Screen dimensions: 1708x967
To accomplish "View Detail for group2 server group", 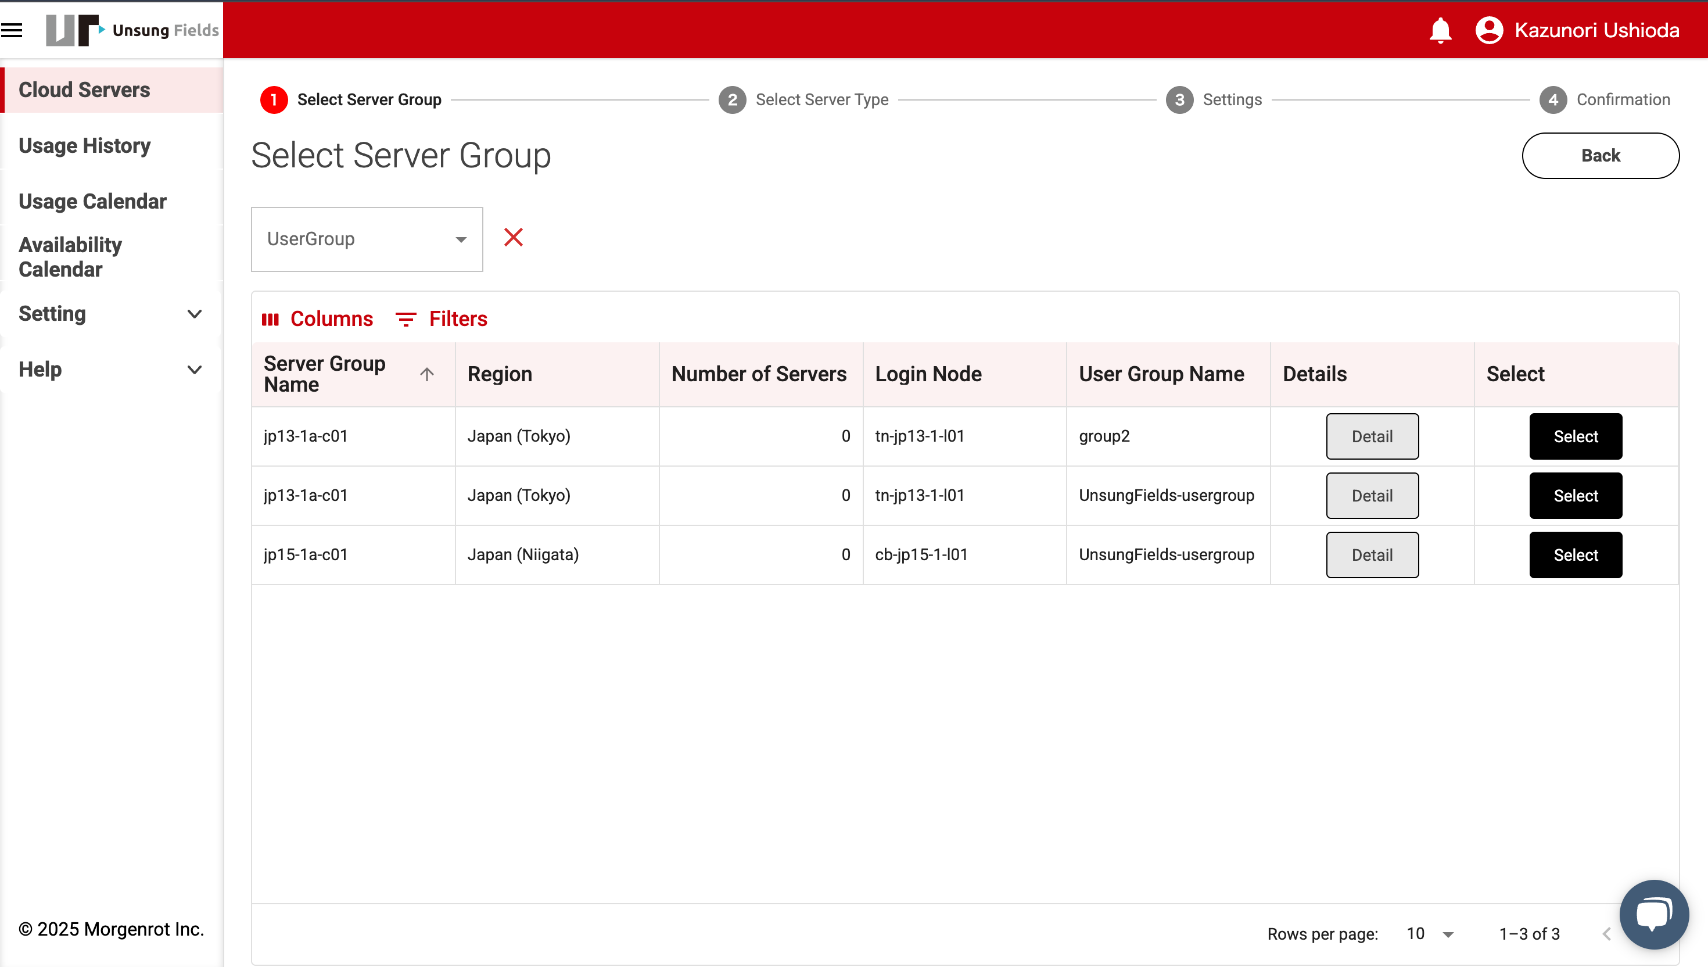I will [1372, 436].
